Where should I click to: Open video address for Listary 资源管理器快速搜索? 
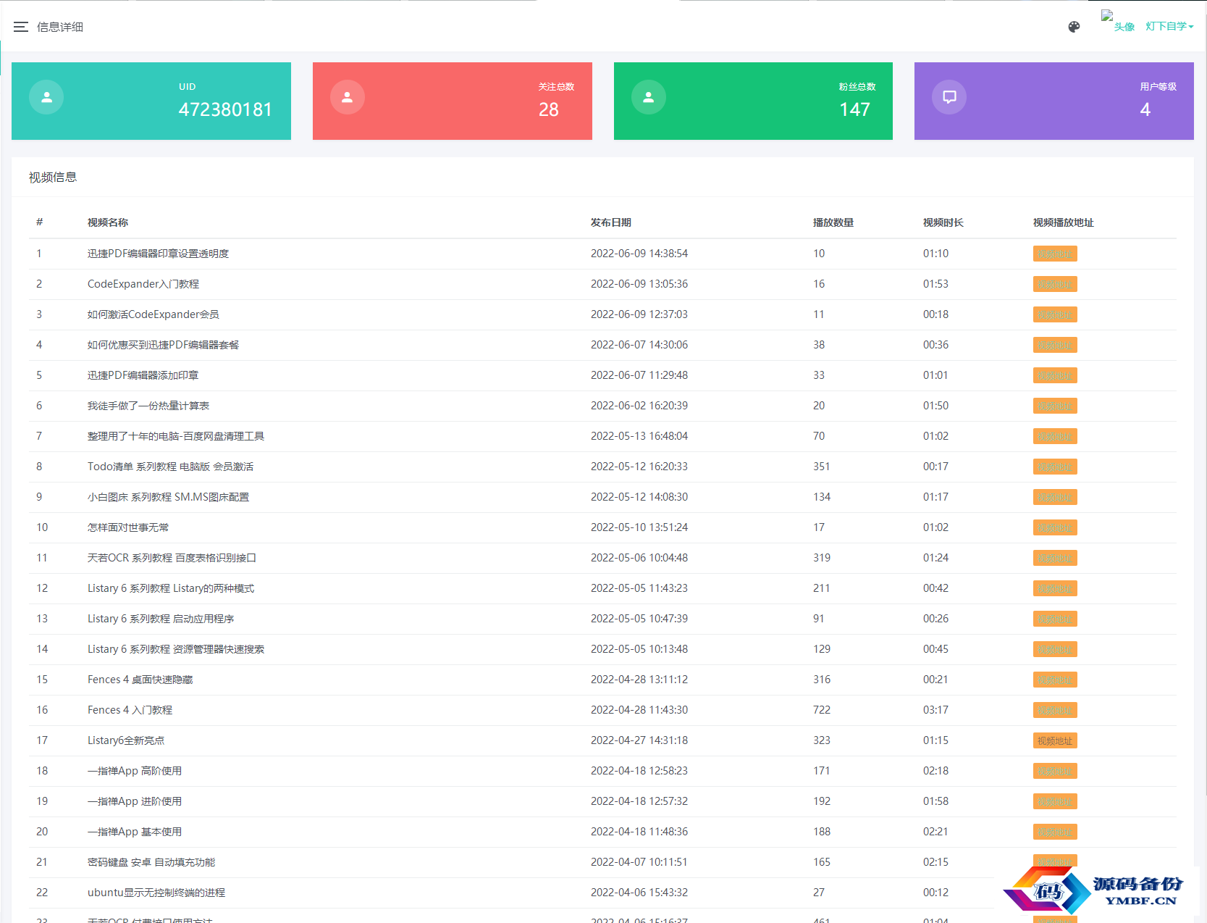(x=1055, y=649)
